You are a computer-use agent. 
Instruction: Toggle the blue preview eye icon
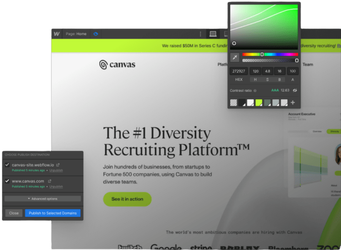95,34
